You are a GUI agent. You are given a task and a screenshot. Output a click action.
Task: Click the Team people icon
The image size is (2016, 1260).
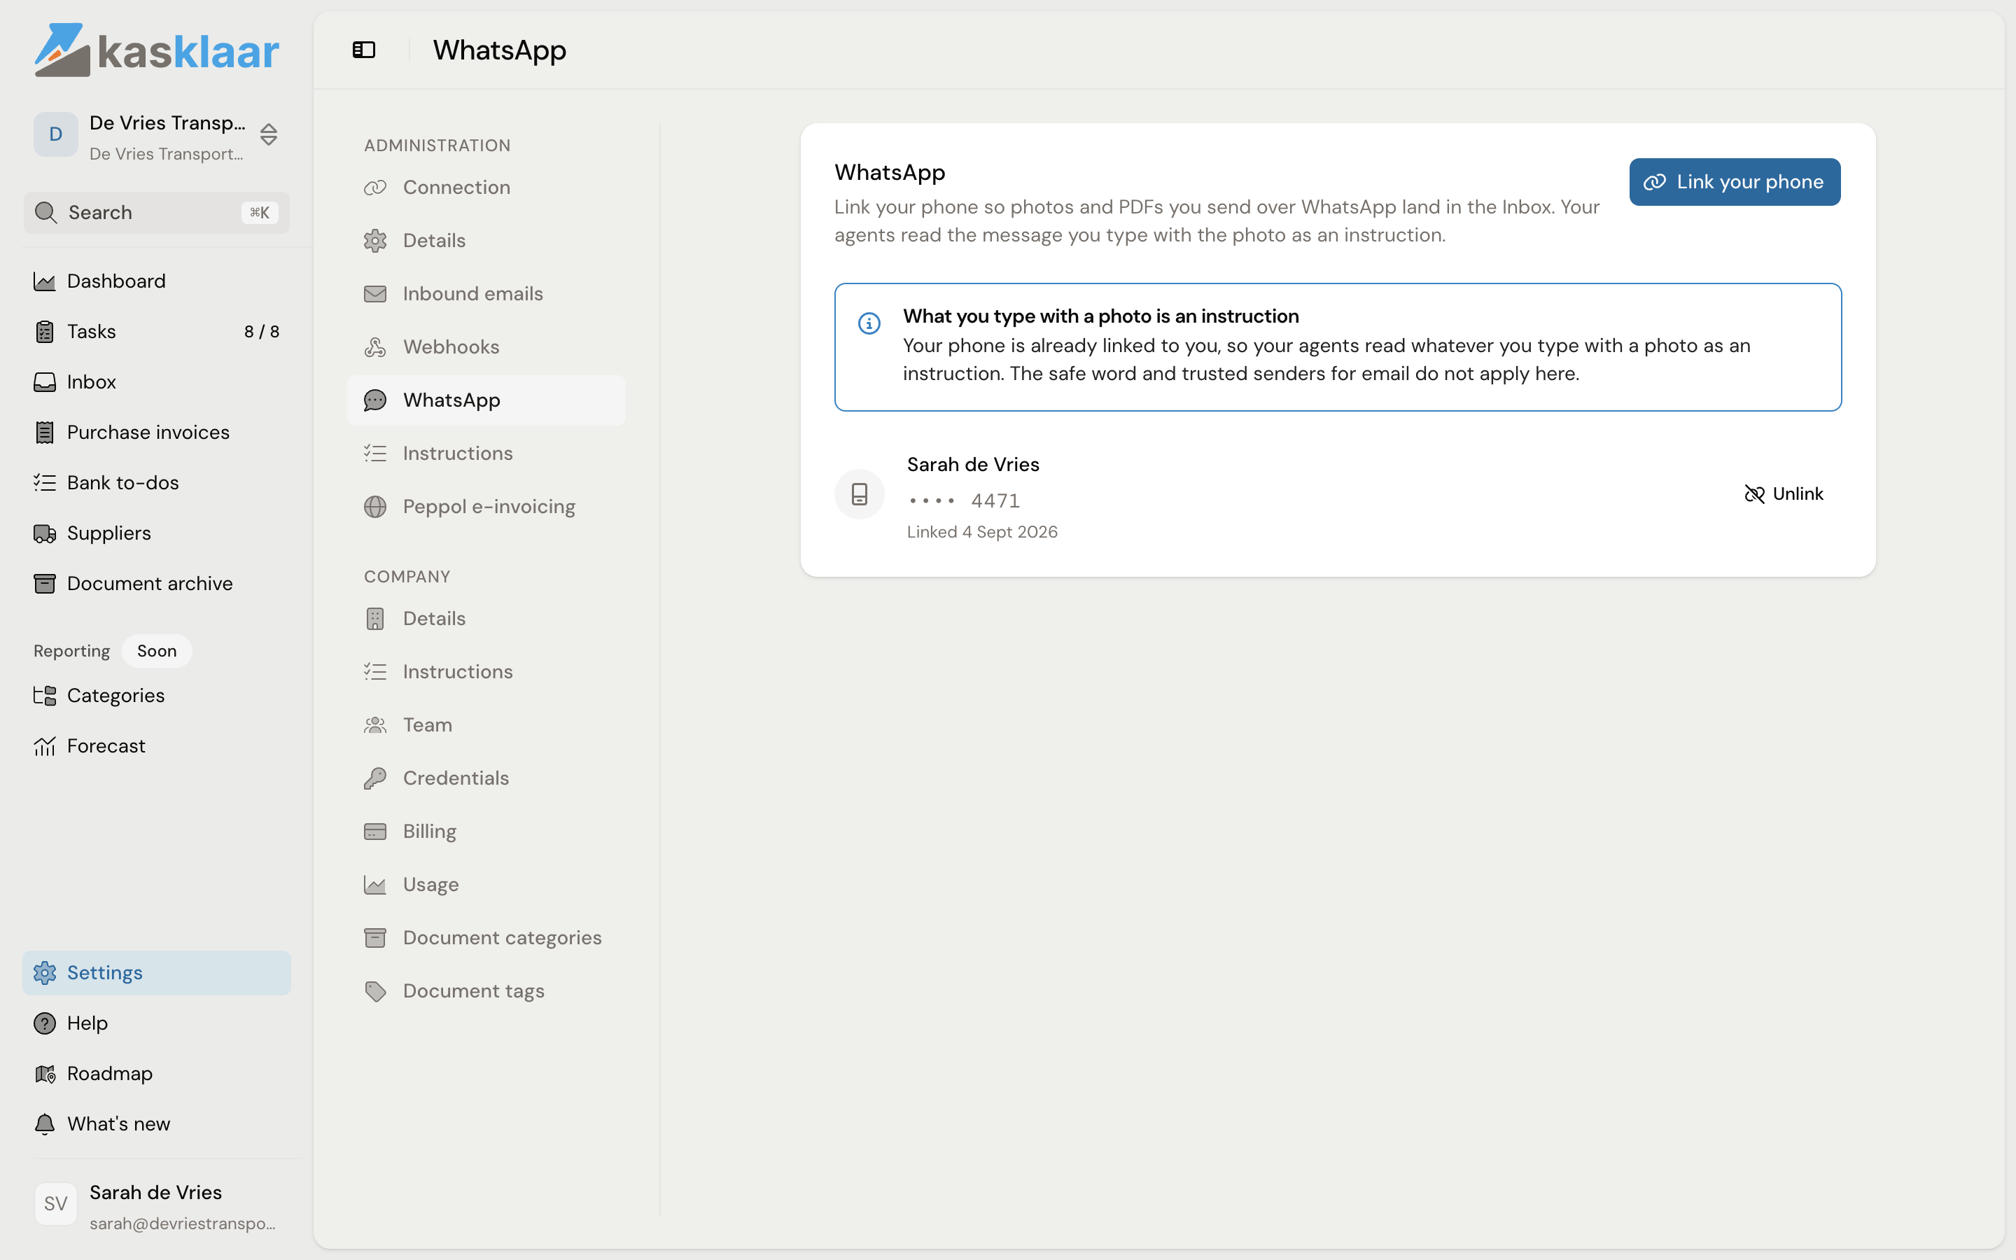coord(375,725)
